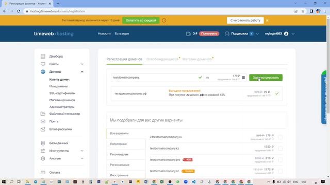Click the user avatar icon
330x185 pixels.
(286, 34)
